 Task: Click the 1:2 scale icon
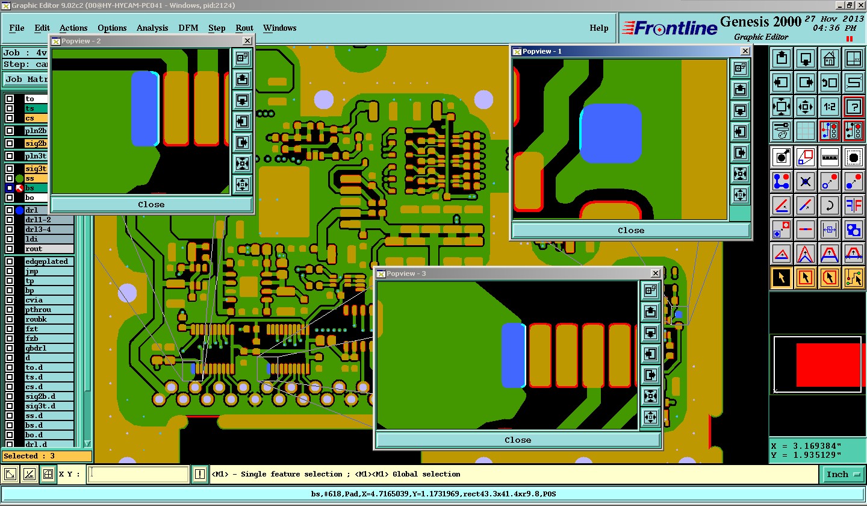click(829, 107)
